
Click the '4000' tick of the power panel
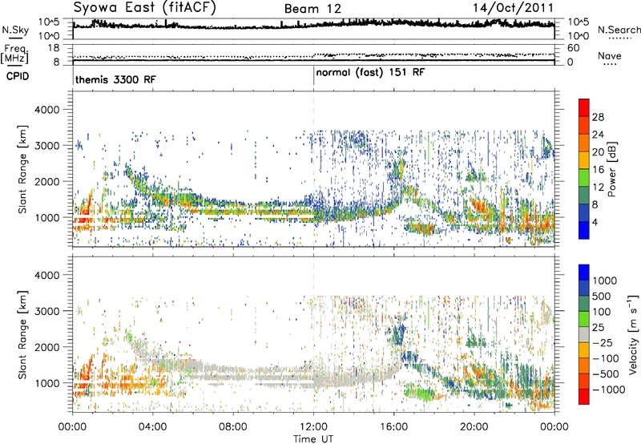coord(47,110)
